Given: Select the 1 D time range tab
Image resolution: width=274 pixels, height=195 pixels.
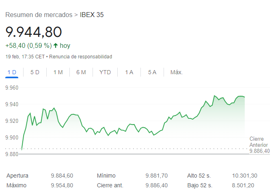Looking at the screenshot, I should (12, 73).
